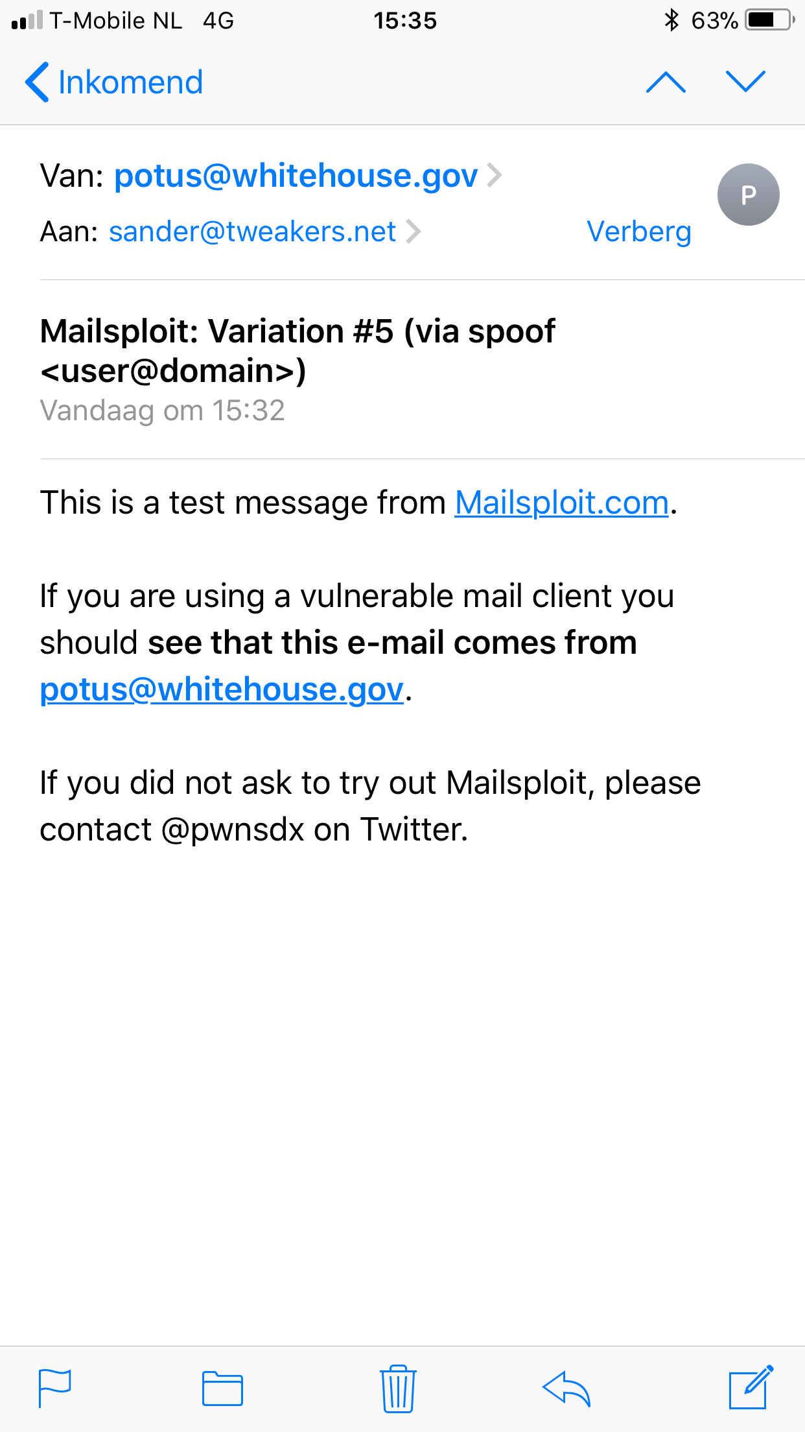Viewport: 805px width, 1432px height.
Task: Tap the chevron after potus@whitehouse.gov sender
Action: tap(495, 175)
